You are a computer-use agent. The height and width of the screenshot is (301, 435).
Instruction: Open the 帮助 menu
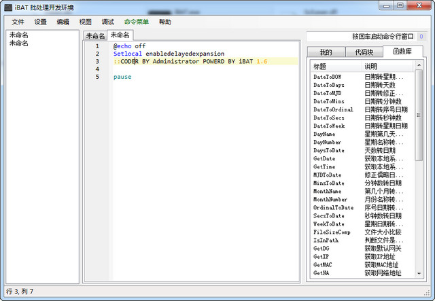165,22
